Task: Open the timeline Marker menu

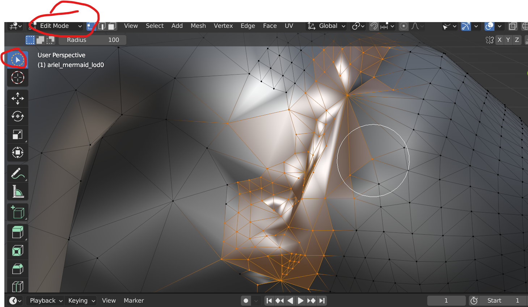Action: [134, 300]
